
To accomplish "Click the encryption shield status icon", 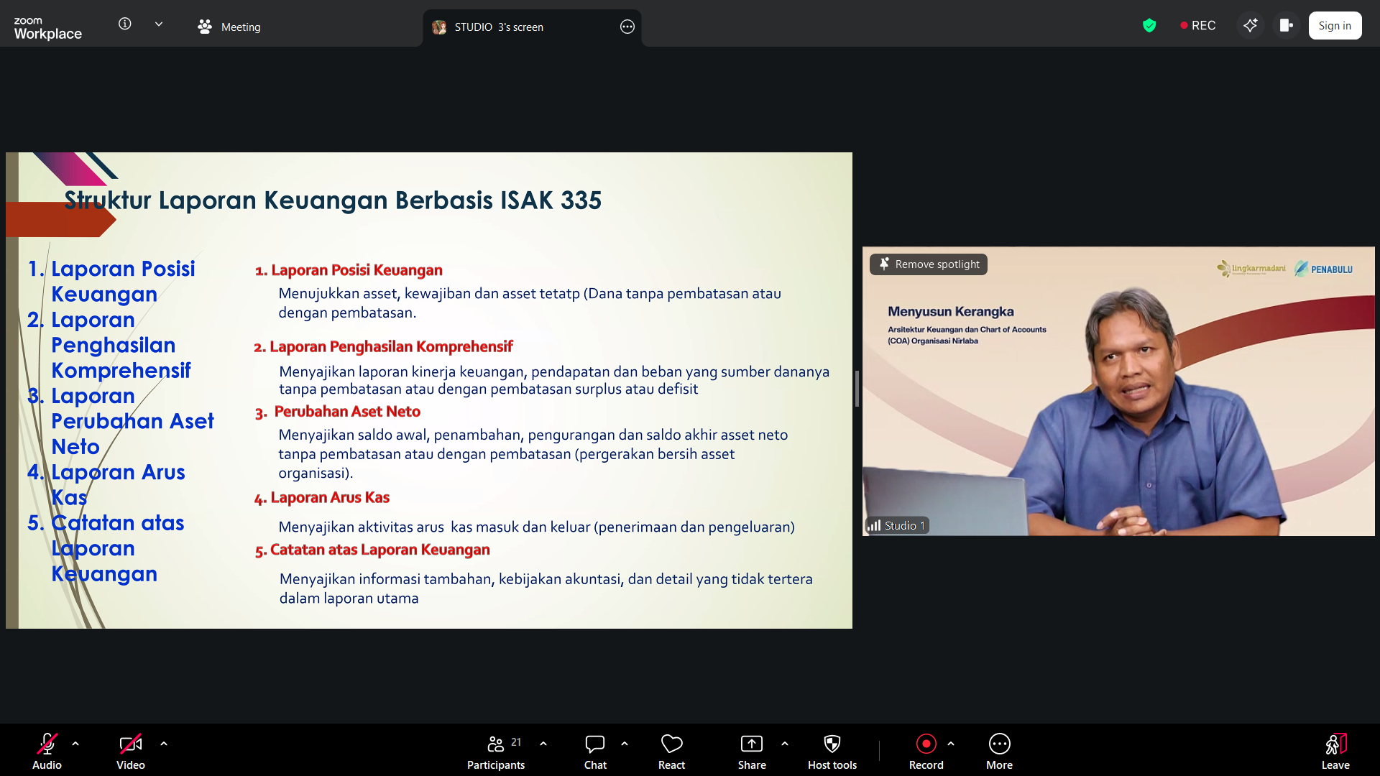I will point(1149,25).
